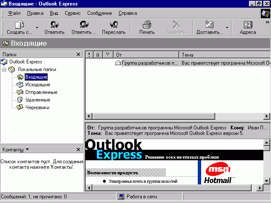This screenshot has height=203, width=271.
Task: Open the Адреса address book
Action: (248, 27)
